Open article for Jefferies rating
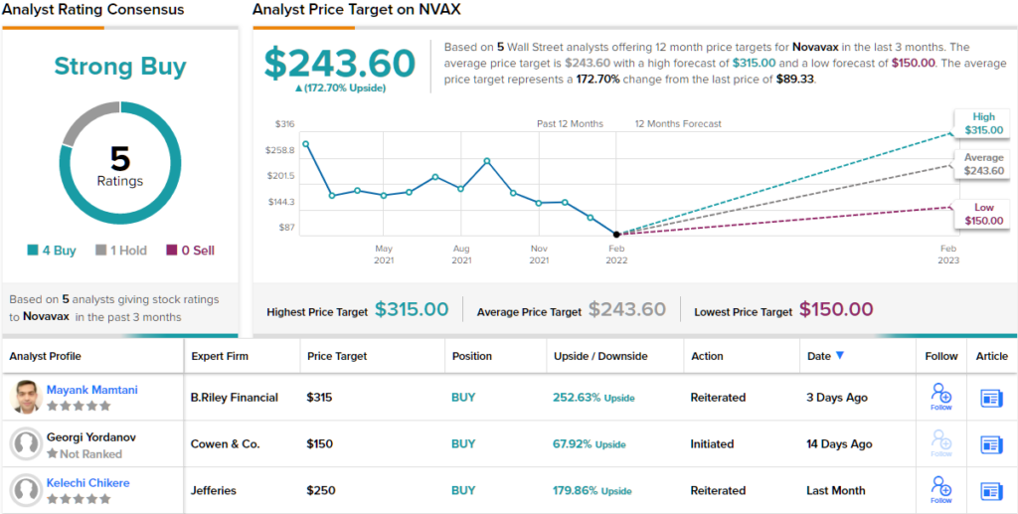Viewport: 1018px width, 514px height. [991, 491]
